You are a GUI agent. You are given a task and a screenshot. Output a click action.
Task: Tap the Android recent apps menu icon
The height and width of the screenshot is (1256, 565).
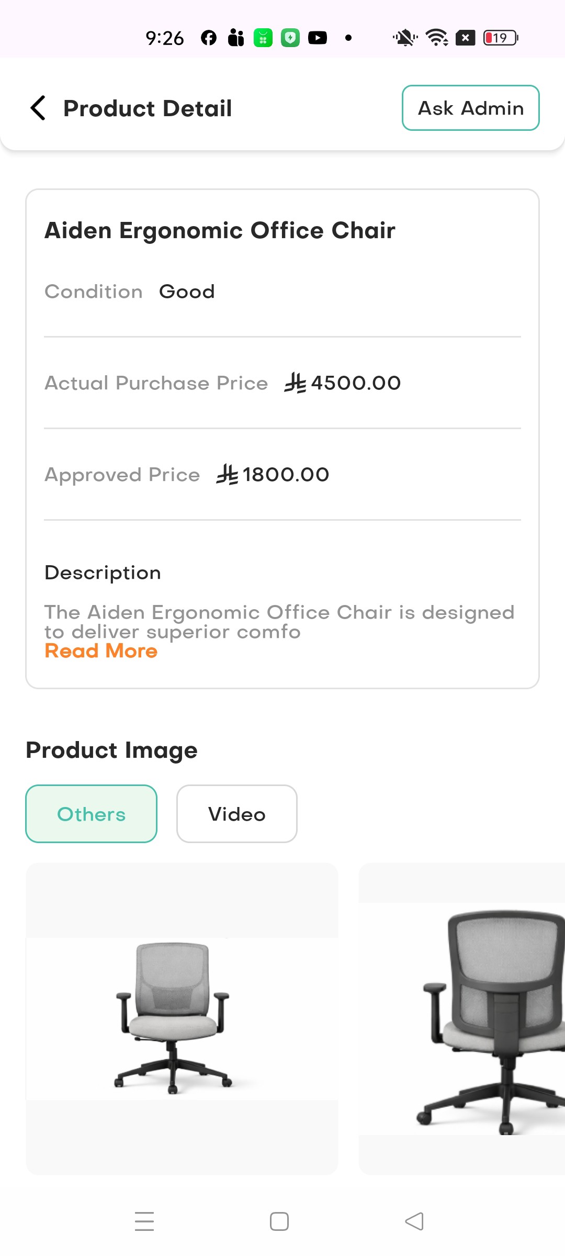(144, 1221)
